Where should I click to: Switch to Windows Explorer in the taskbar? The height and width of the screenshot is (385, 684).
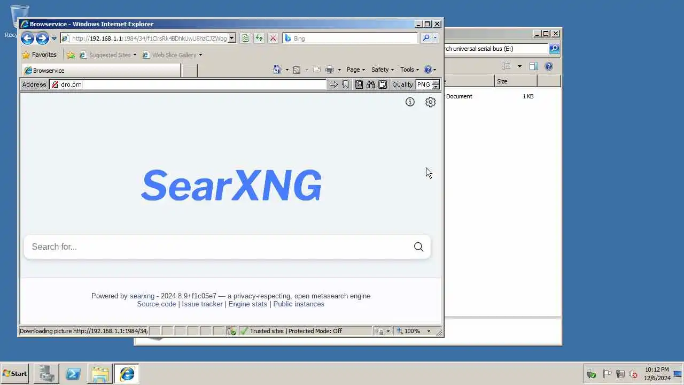pyautogui.click(x=100, y=374)
